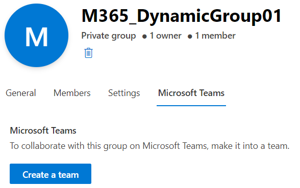Click the 1 owner text
Image resolution: width=300 pixels, height=188 pixels.
click(165, 36)
